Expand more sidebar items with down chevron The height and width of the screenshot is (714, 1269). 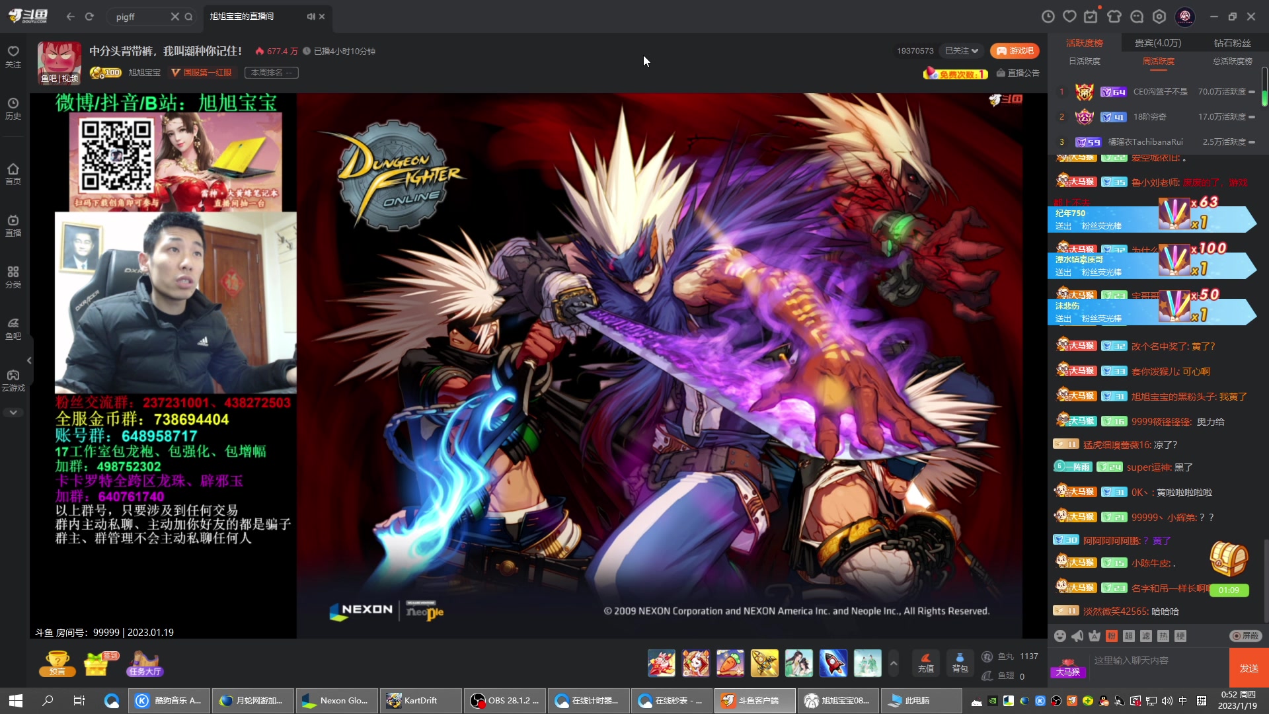point(13,413)
